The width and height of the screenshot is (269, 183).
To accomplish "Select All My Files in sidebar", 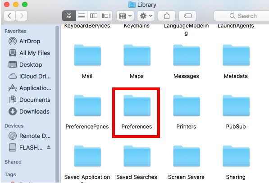I will [x=29, y=53].
